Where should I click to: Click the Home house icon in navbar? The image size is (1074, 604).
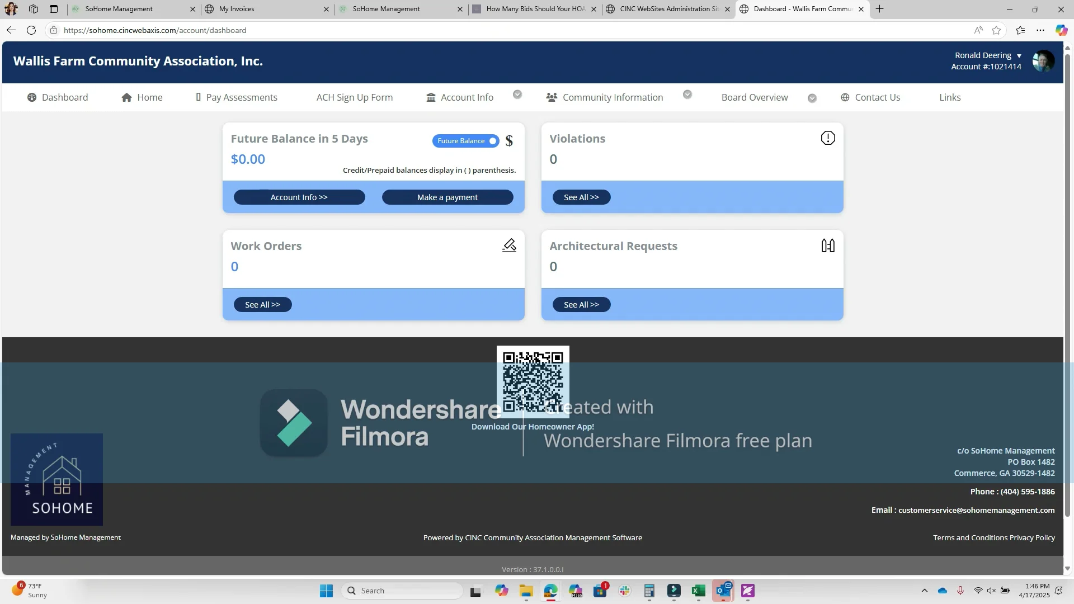[127, 97]
